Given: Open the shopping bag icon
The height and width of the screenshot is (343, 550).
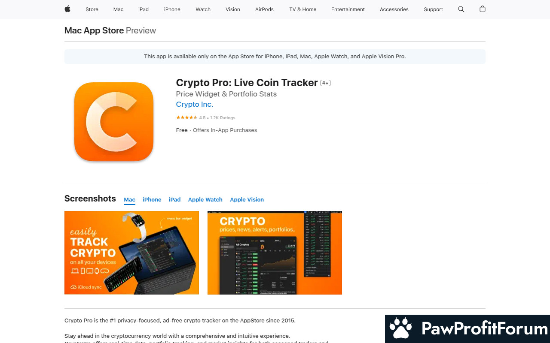Looking at the screenshot, I should [x=483, y=9].
